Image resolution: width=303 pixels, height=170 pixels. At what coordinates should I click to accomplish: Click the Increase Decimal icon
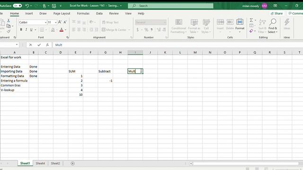coord(159,30)
